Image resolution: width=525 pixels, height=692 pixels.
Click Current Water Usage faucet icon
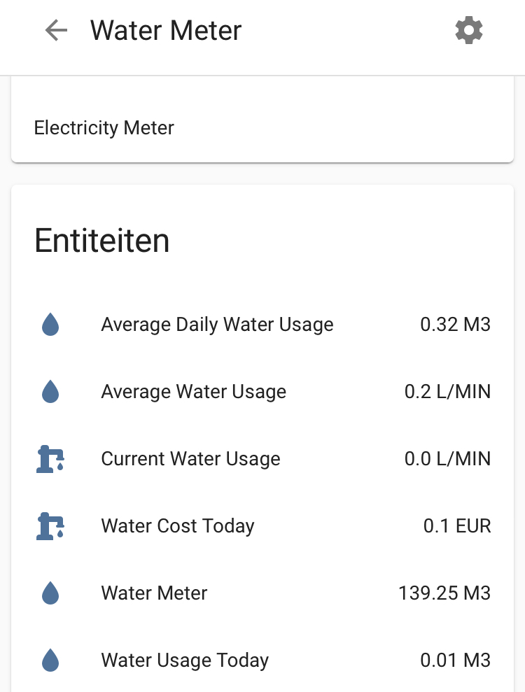click(50, 459)
